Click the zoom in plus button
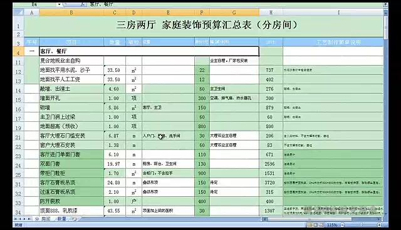Viewport: 401px width, 230px height. tap(379, 225)
